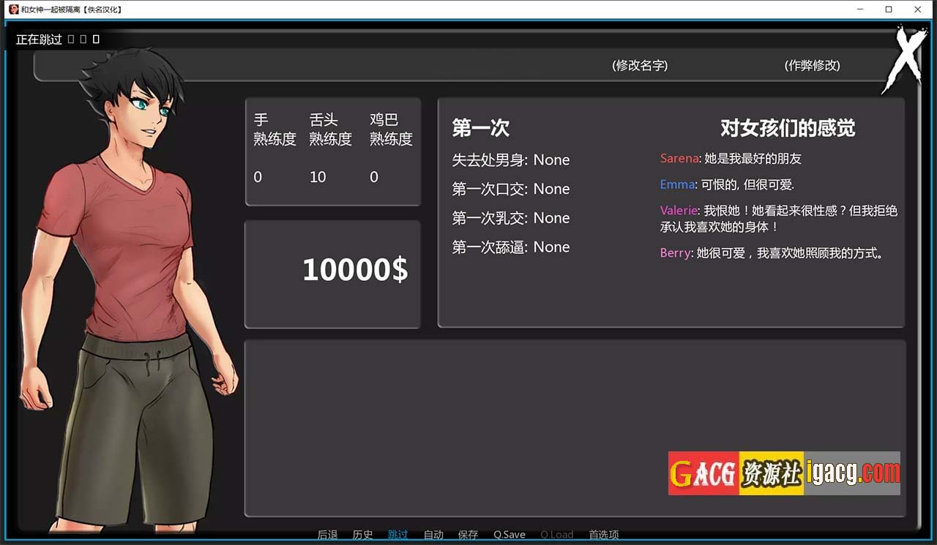Screen dimensions: 937x545
Task: Select the Valerie name in pink
Action: click(x=679, y=211)
